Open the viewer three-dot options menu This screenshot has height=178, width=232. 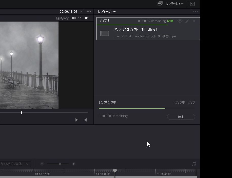[89, 11]
